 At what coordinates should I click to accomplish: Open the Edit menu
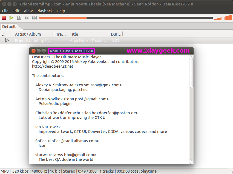pos(16,11)
